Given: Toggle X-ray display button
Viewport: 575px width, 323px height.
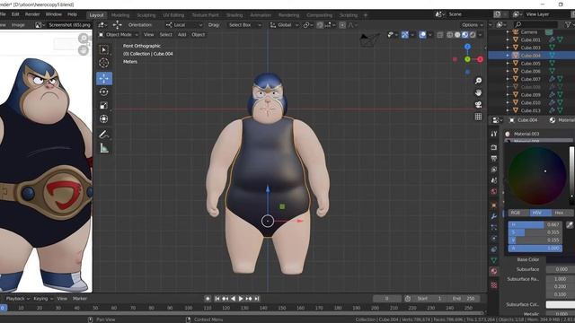Looking at the screenshot, I should coord(440,35).
